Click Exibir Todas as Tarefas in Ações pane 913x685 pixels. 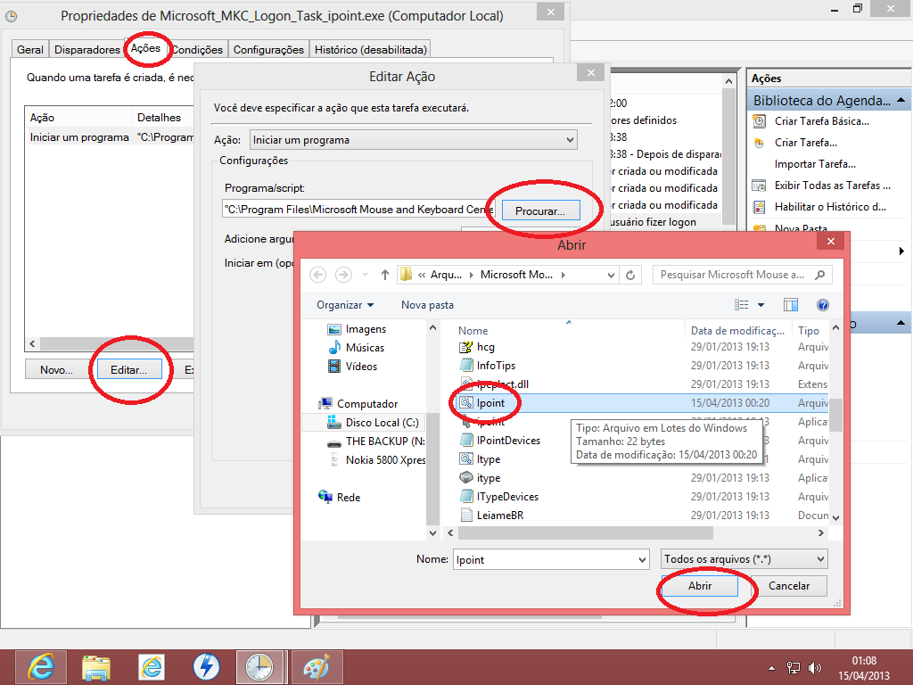(832, 186)
